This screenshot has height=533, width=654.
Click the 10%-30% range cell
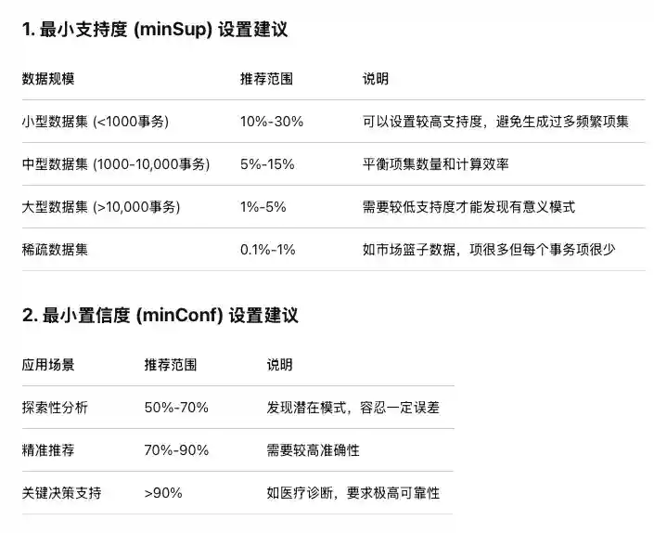tap(272, 122)
